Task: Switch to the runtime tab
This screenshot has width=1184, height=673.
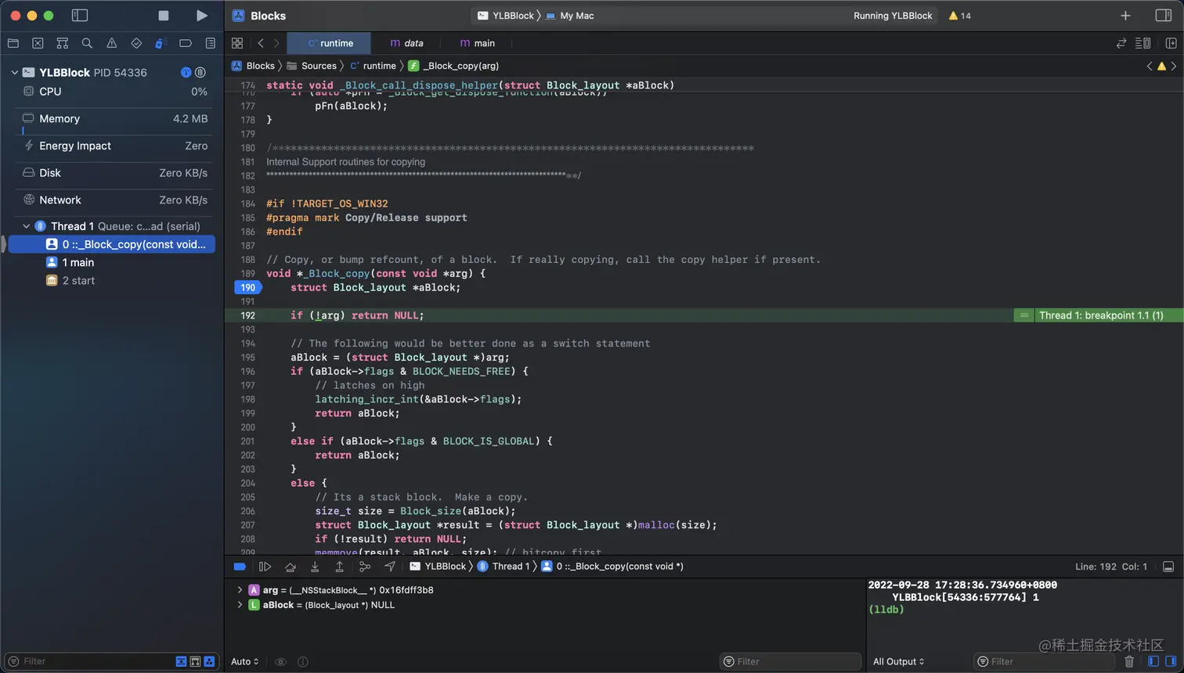Action: coord(330,44)
